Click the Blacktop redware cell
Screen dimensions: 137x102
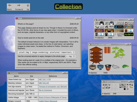(16, 83)
